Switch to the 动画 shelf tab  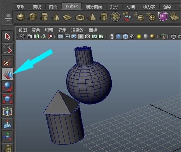130,7
